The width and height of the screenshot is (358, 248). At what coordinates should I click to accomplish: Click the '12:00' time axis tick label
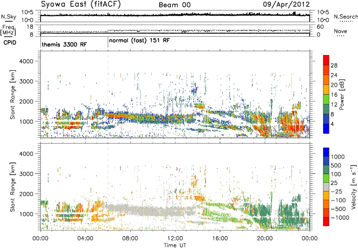(x=175, y=239)
